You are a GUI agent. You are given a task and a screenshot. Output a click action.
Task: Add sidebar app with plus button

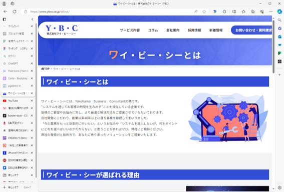tap(279, 74)
